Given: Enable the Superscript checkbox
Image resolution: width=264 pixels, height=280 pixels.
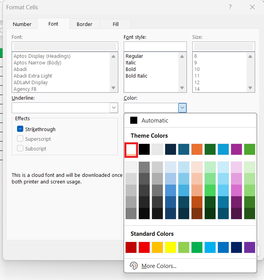Looking at the screenshot, I should point(20,138).
